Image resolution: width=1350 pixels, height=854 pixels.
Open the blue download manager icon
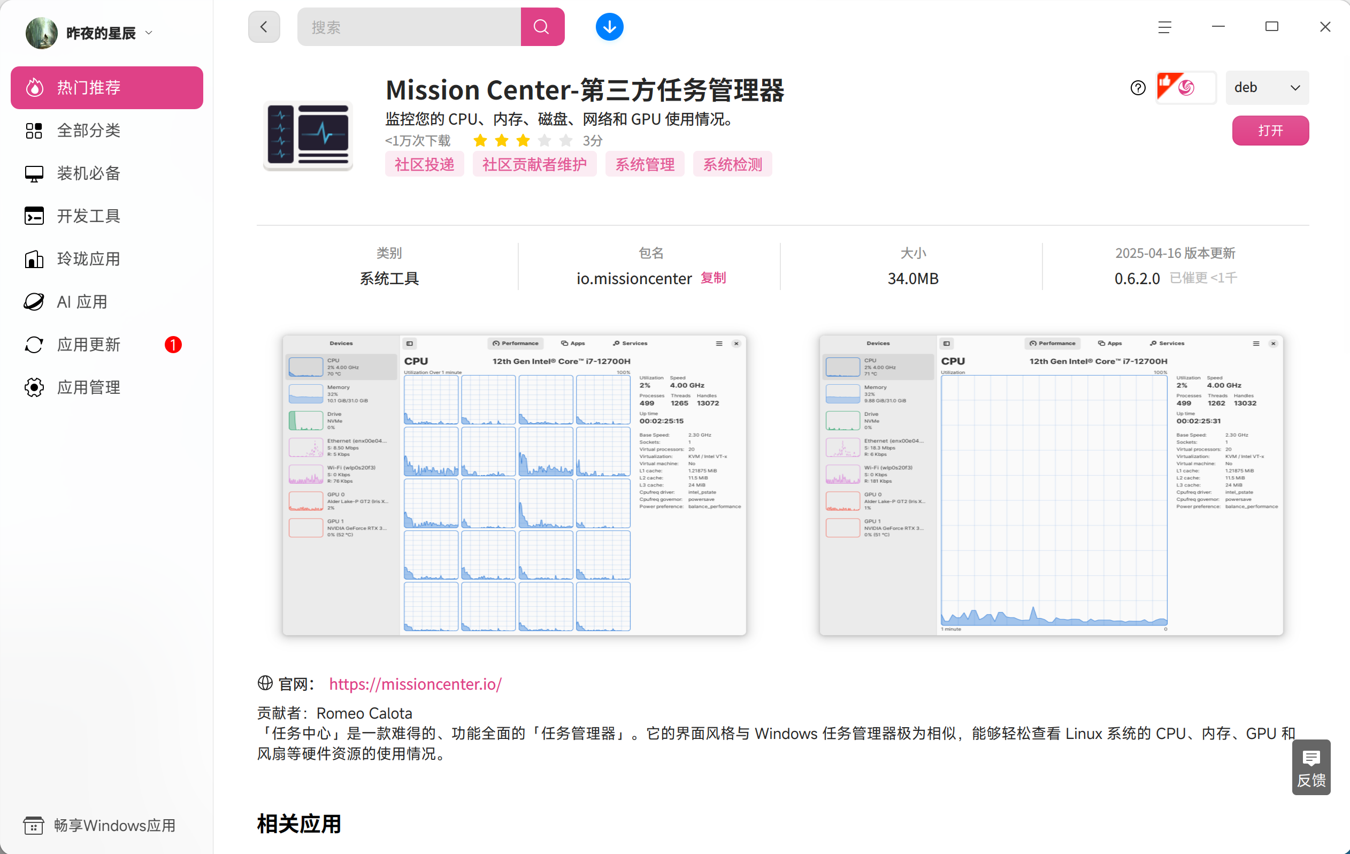tap(609, 27)
